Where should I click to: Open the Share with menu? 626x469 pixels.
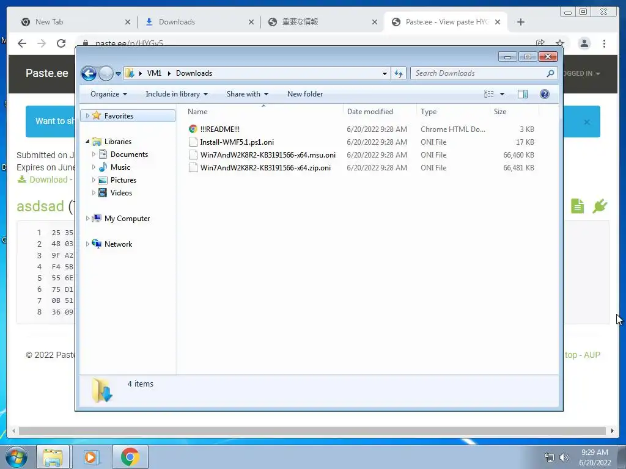(247, 94)
